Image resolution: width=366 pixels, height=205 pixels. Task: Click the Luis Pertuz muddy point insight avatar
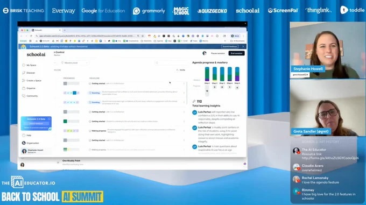(x=194, y=128)
